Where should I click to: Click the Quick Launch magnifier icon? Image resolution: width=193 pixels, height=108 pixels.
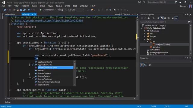176,2
